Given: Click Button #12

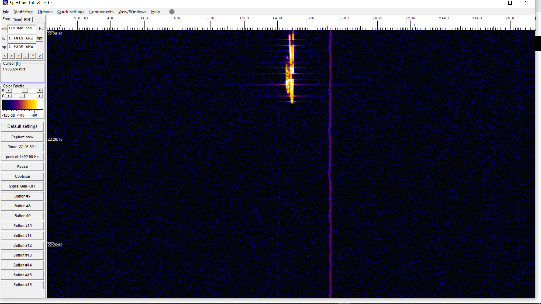Looking at the screenshot, I should tap(22, 245).
